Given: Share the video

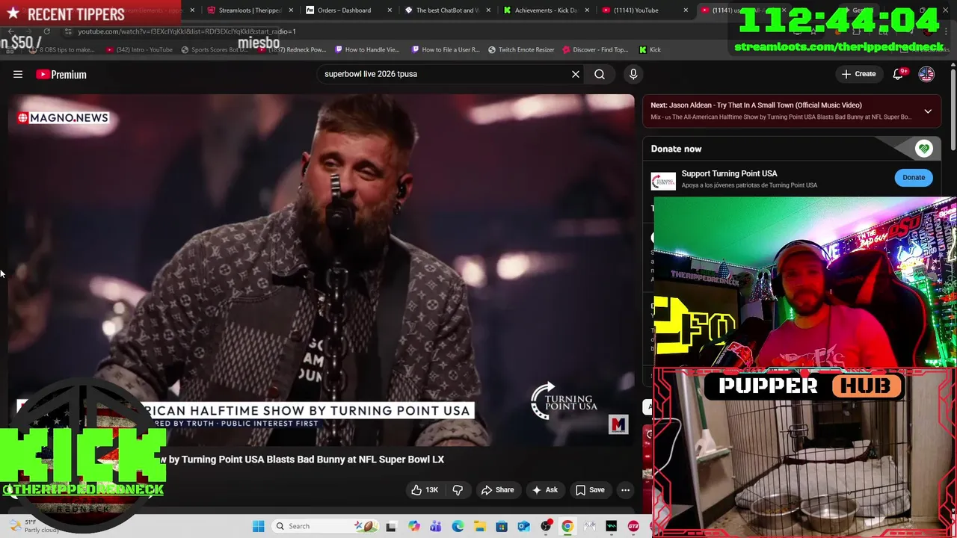Looking at the screenshot, I should pyautogui.click(x=498, y=490).
